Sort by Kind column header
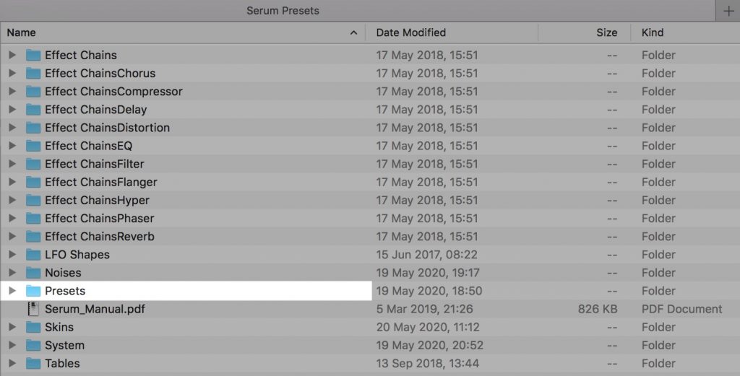Viewport: 740px width, 376px height. 653,32
